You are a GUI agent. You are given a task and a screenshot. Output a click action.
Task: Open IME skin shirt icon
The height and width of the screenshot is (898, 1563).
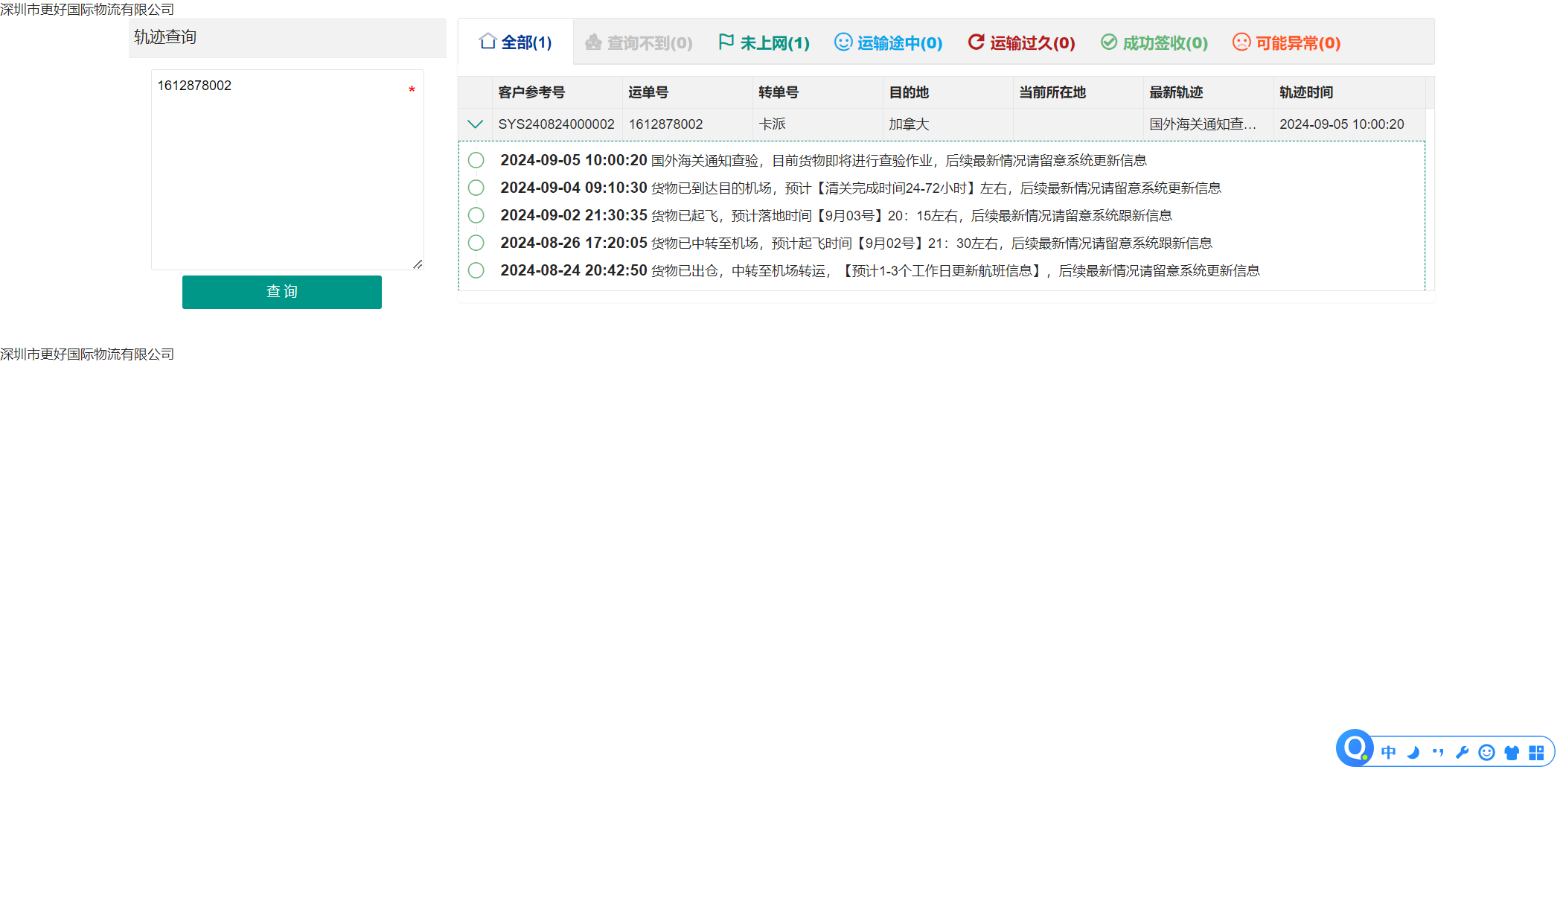pos(1512,753)
